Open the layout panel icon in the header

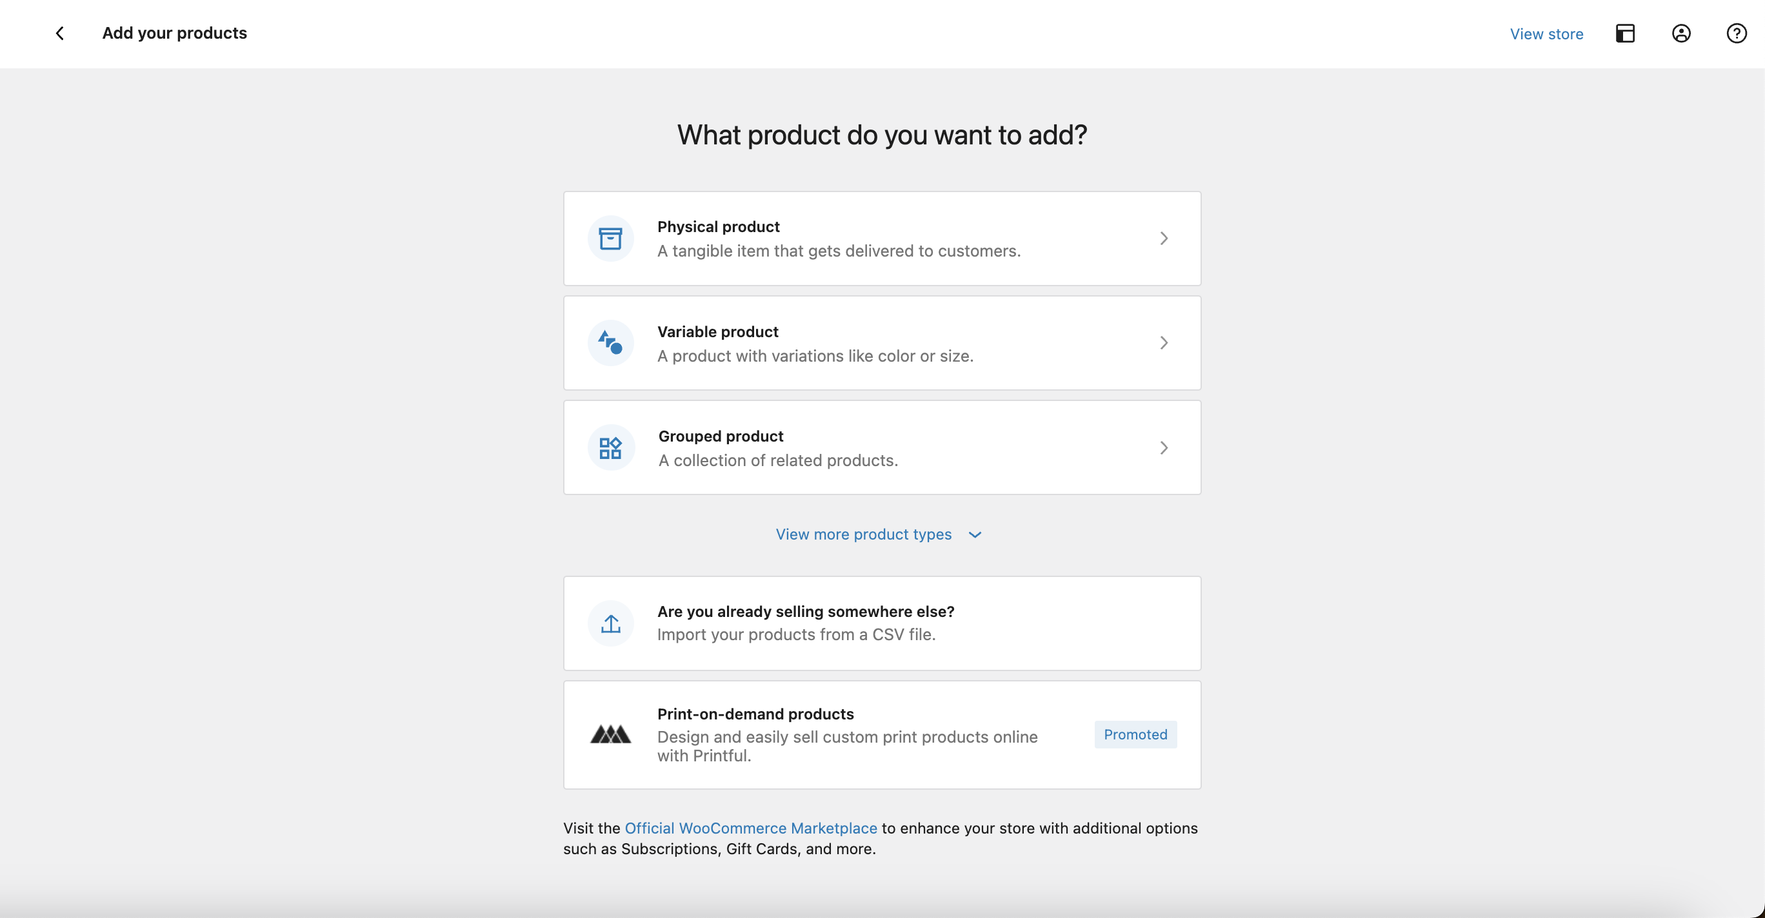pyautogui.click(x=1626, y=33)
